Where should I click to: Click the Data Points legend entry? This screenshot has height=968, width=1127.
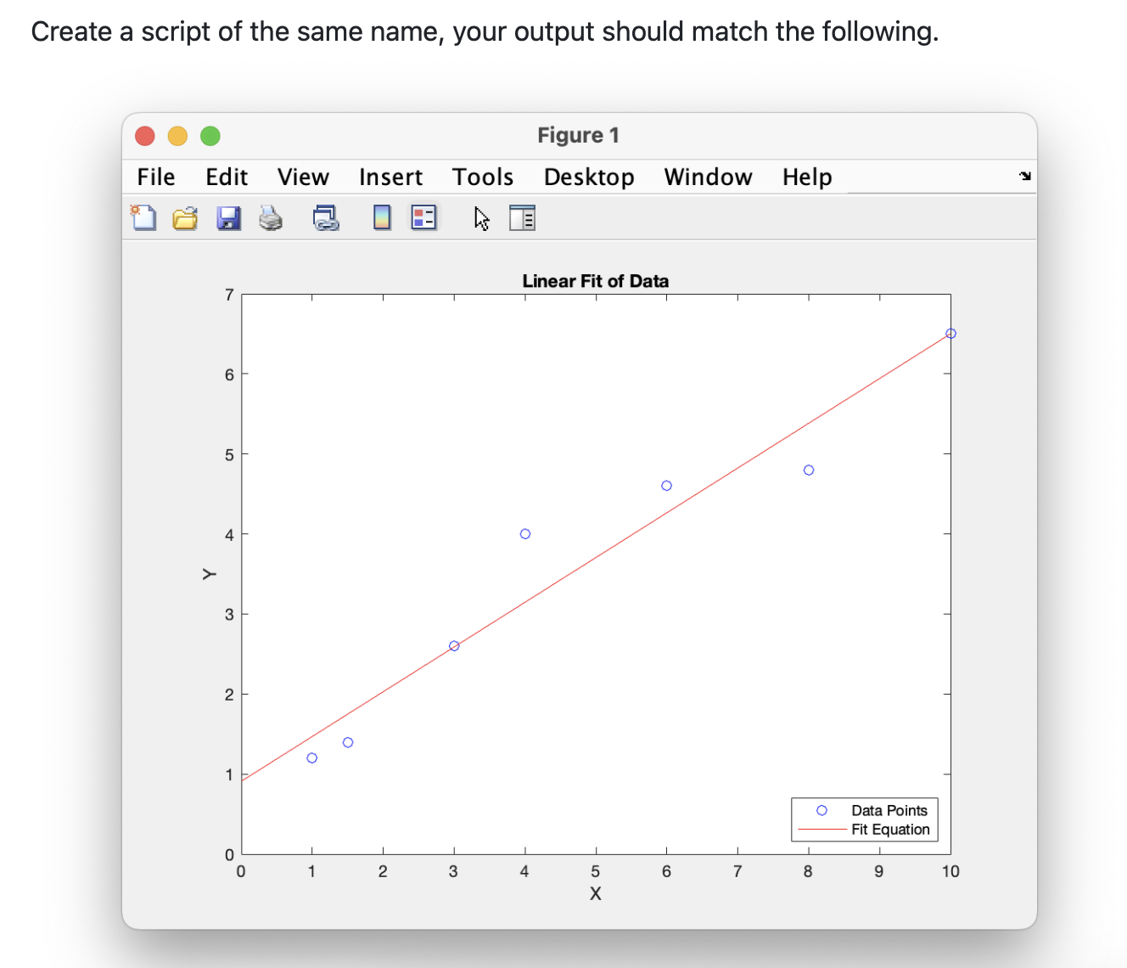889,810
